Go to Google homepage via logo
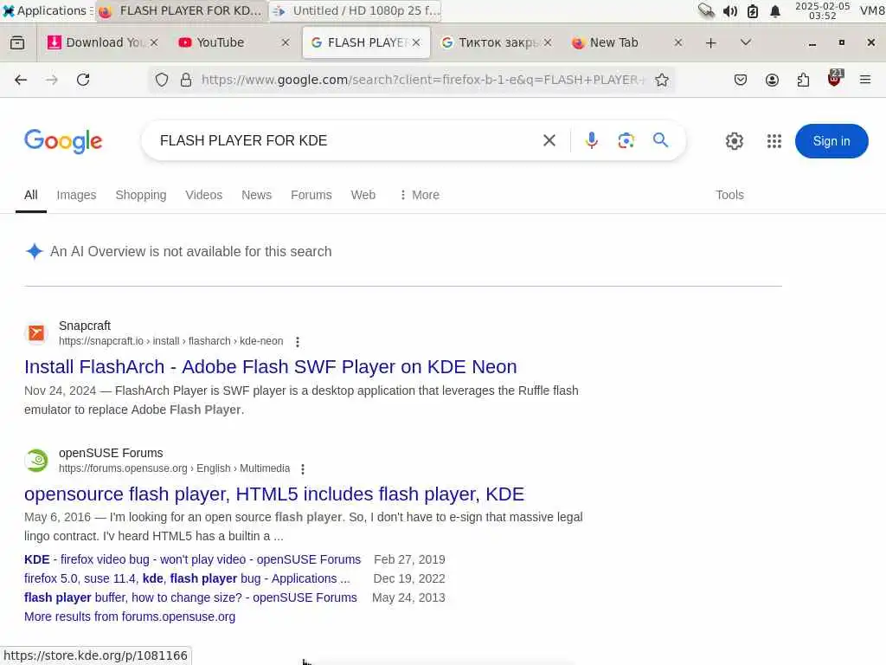The width and height of the screenshot is (886, 665). point(63,141)
